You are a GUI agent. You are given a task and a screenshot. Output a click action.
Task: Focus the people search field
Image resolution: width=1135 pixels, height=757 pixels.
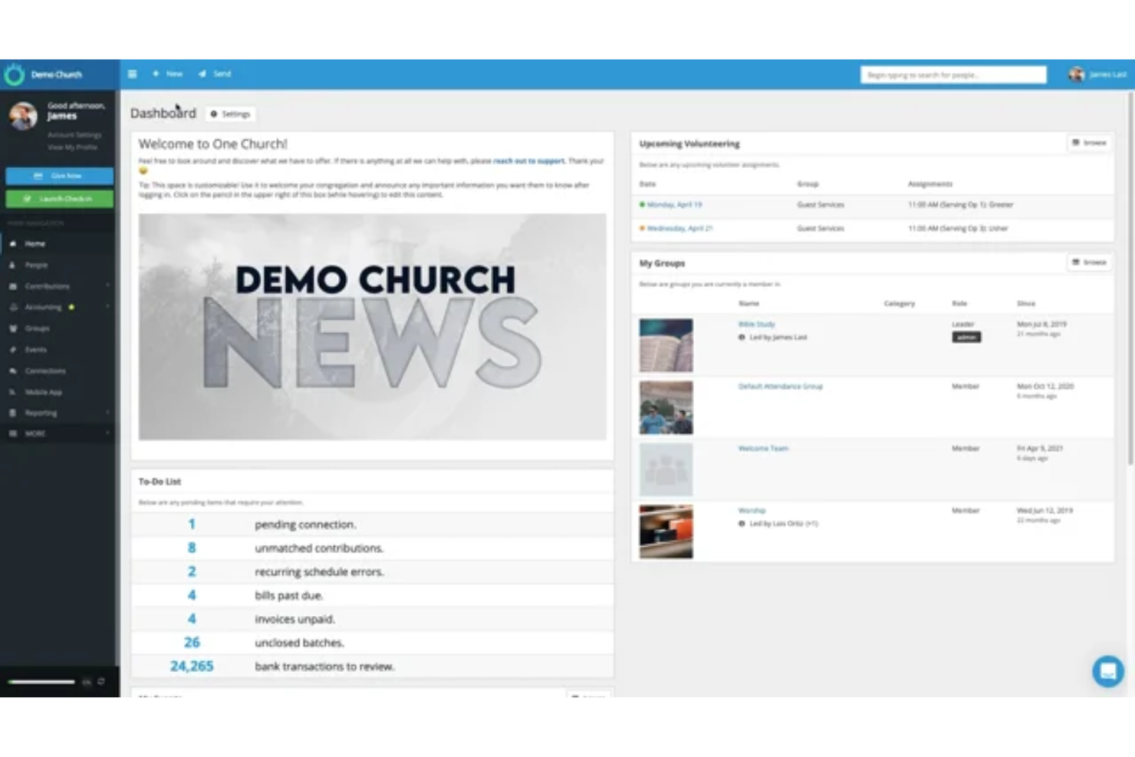(953, 75)
